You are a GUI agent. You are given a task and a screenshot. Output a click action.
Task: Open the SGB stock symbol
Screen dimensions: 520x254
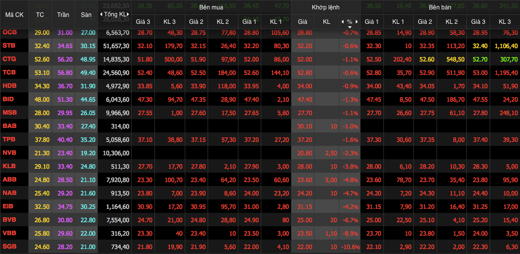9,247
